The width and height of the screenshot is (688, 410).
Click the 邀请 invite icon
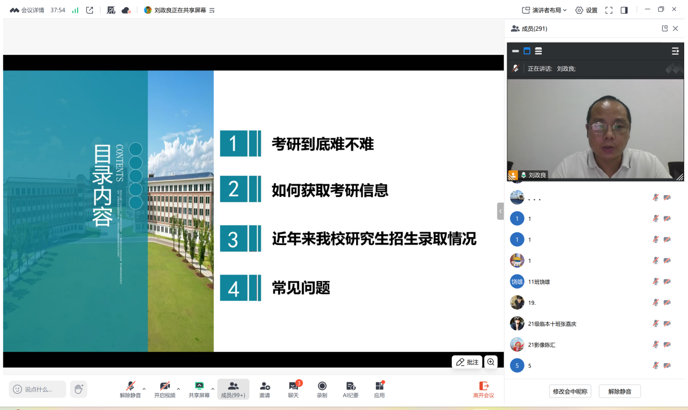click(x=264, y=389)
